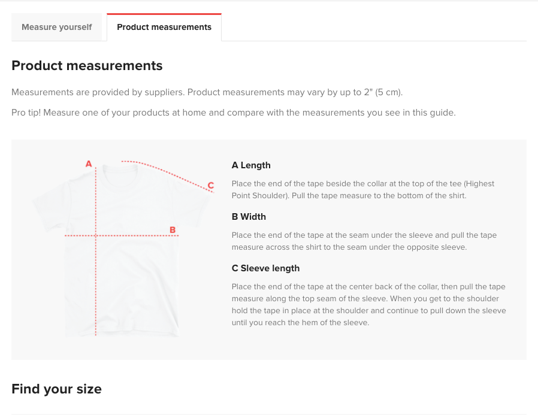The image size is (538, 415).
Task: Click the supplier measurements variance note
Action: (x=207, y=93)
